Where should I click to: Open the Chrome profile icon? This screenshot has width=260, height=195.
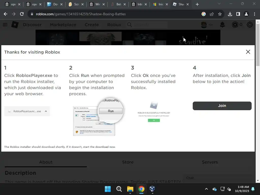[246, 14]
